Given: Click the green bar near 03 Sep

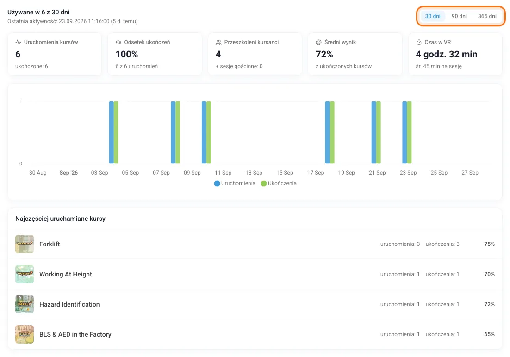Looking at the screenshot, I should point(116,132).
